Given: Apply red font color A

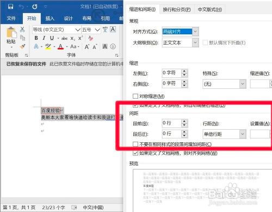Looking at the screenshot, I should (60, 47).
